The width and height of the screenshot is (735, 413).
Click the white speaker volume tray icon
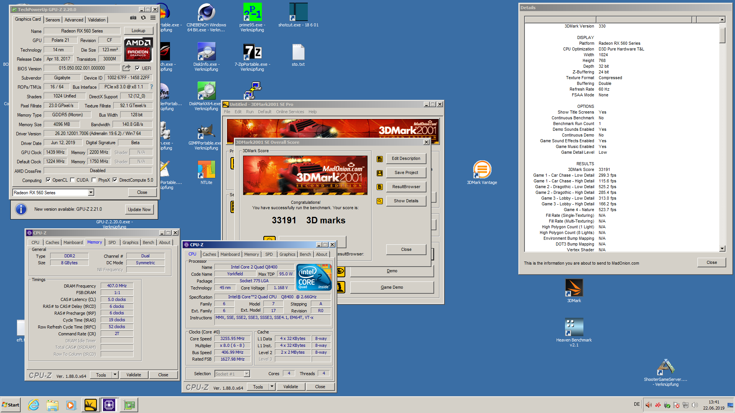[695, 405]
